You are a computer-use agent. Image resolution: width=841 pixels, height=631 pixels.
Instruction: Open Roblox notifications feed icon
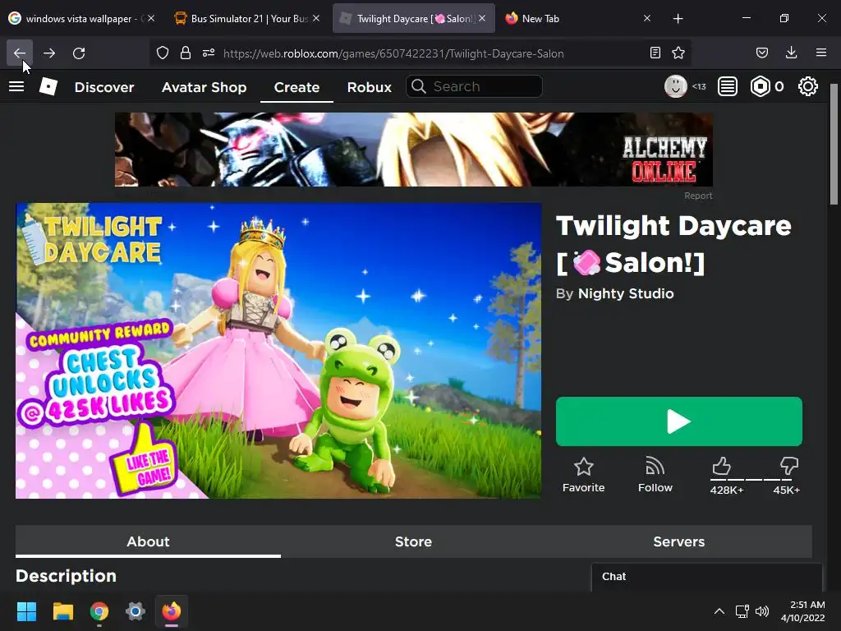click(728, 86)
